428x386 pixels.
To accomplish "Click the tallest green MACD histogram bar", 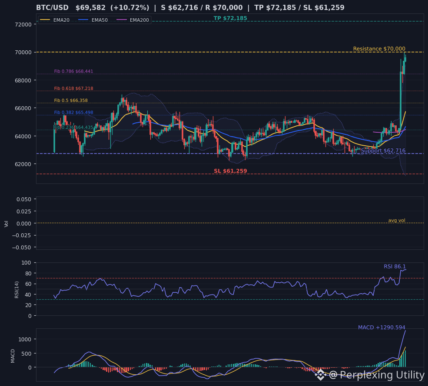I will 405,359.
